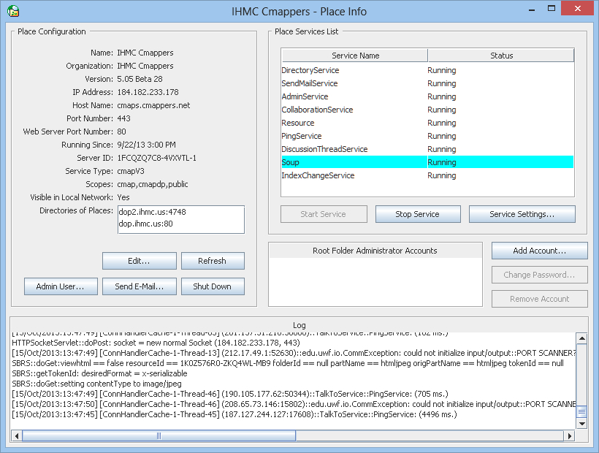Select the CollaborationService row
The image size is (599, 453).
pyautogui.click(x=317, y=110)
